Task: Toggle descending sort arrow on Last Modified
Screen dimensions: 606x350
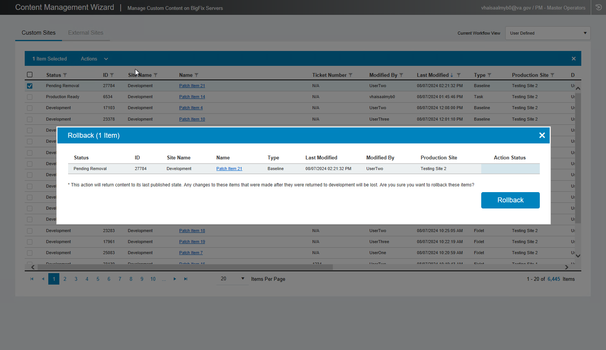Action: coord(452,75)
